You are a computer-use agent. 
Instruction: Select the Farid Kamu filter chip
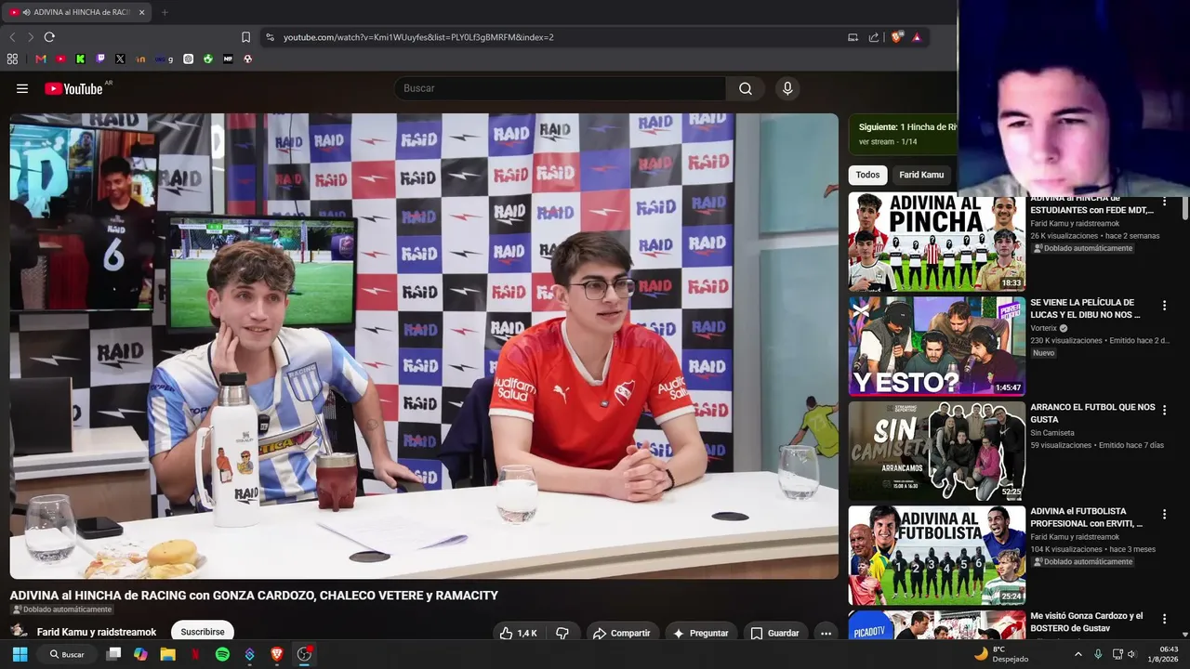tap(921, 175)
